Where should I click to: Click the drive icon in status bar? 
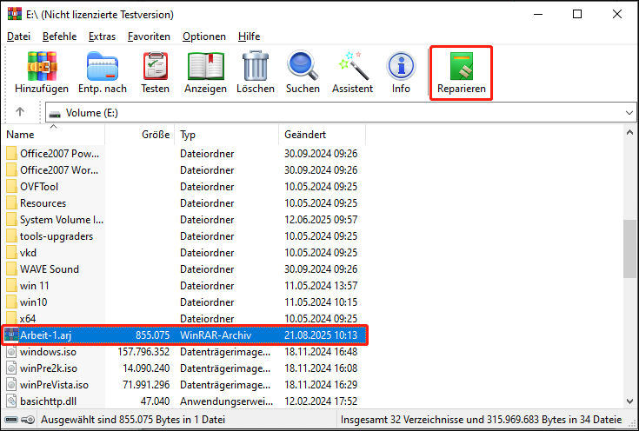coord(11,420)
